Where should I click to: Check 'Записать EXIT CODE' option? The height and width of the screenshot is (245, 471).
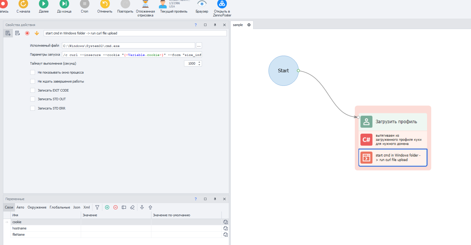click(x=33, y=90)
